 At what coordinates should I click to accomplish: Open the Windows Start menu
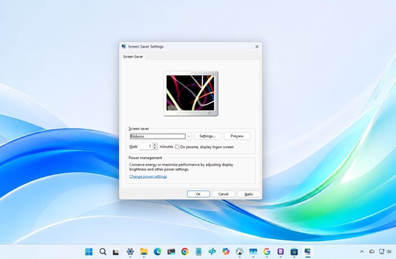[89, 251]
